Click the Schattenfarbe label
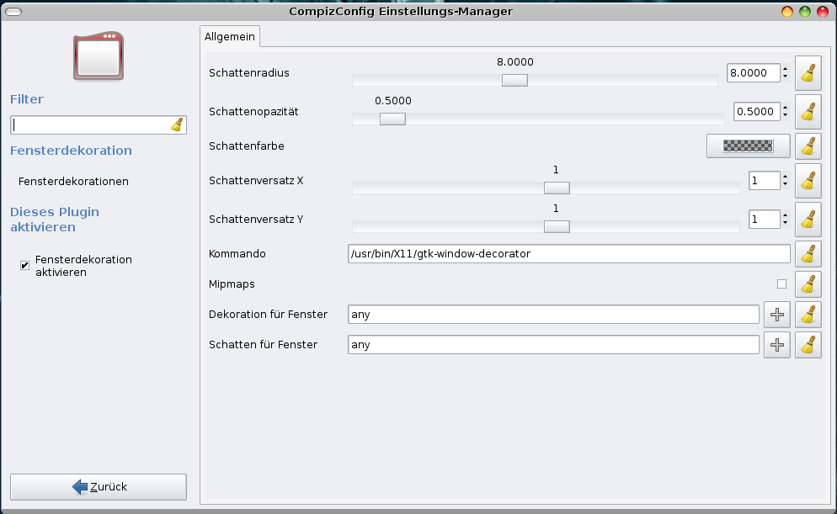The height and width of the screenshot is (514, 837). click(x=247, y=146)
